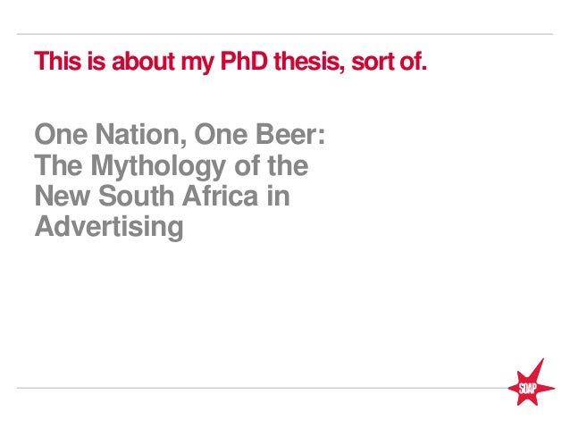
Task: Select the line "One Nation, One Beer:"
Action: coord(180,138)
